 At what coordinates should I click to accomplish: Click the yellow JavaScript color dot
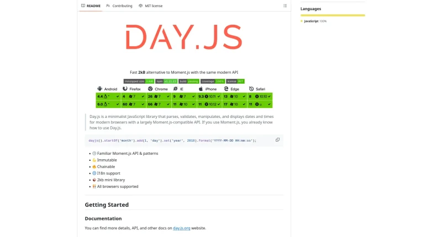click(302, 21)
